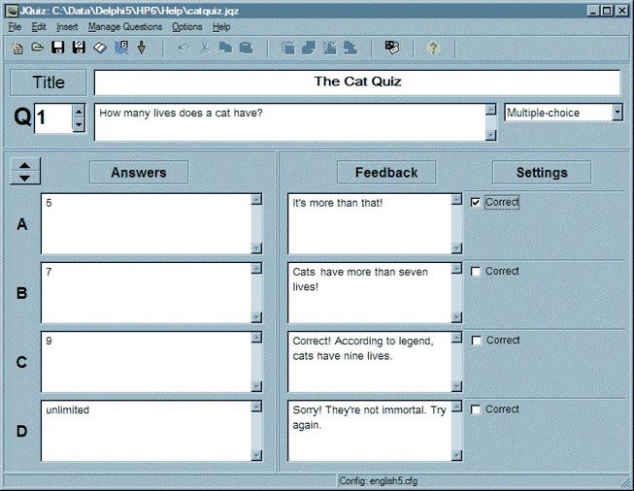The width and height of the screenshot is (634, 491).
Task: Click feedback box about nine lives
Action: (x=369, y=362)
